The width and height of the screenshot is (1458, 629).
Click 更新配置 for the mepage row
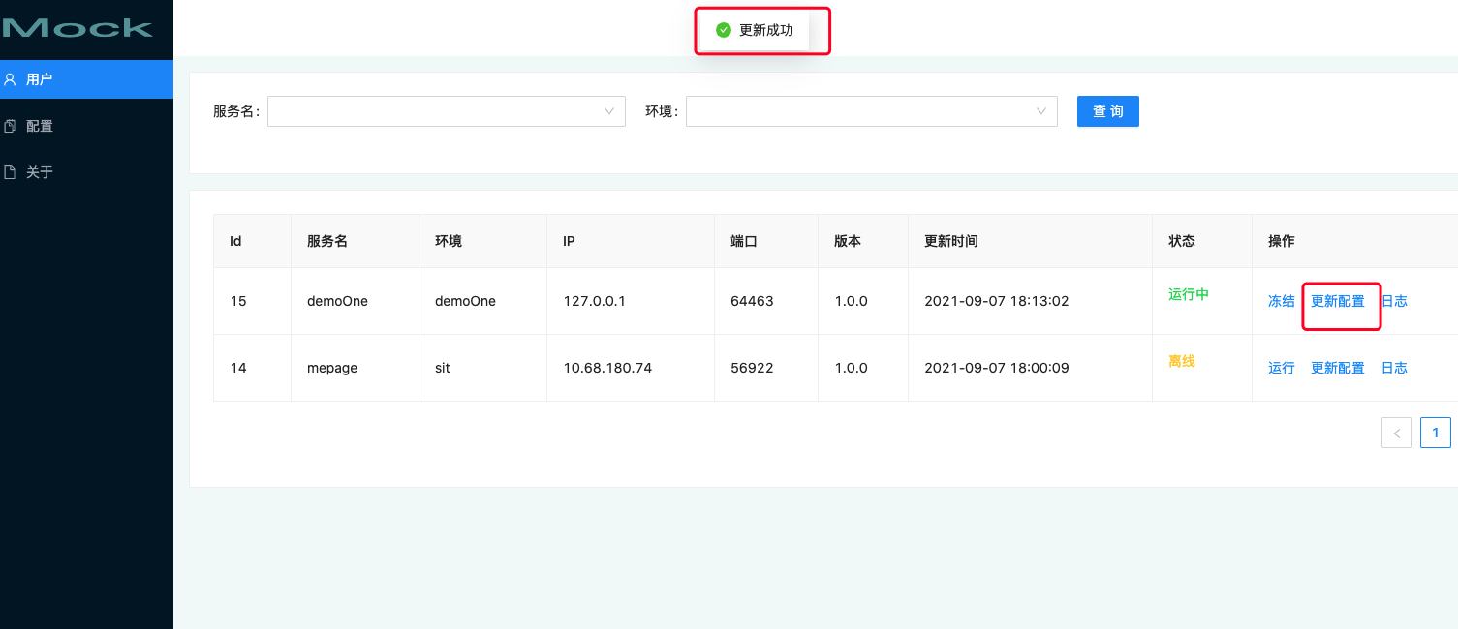(x=1337, y=368)
